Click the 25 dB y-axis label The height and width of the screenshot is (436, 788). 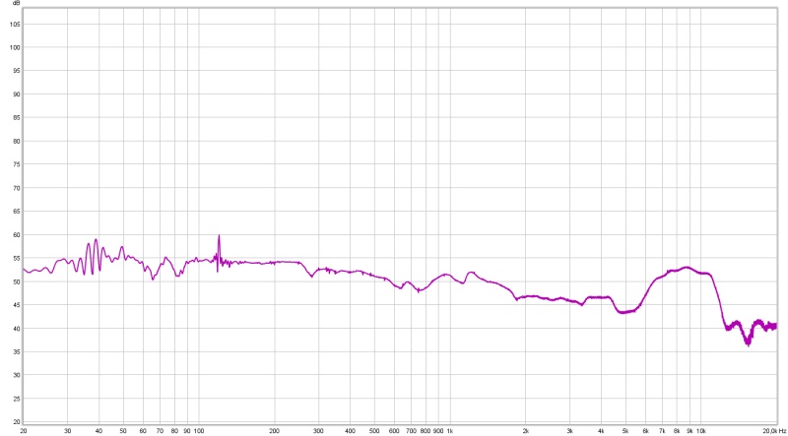(x=14, y=399)
